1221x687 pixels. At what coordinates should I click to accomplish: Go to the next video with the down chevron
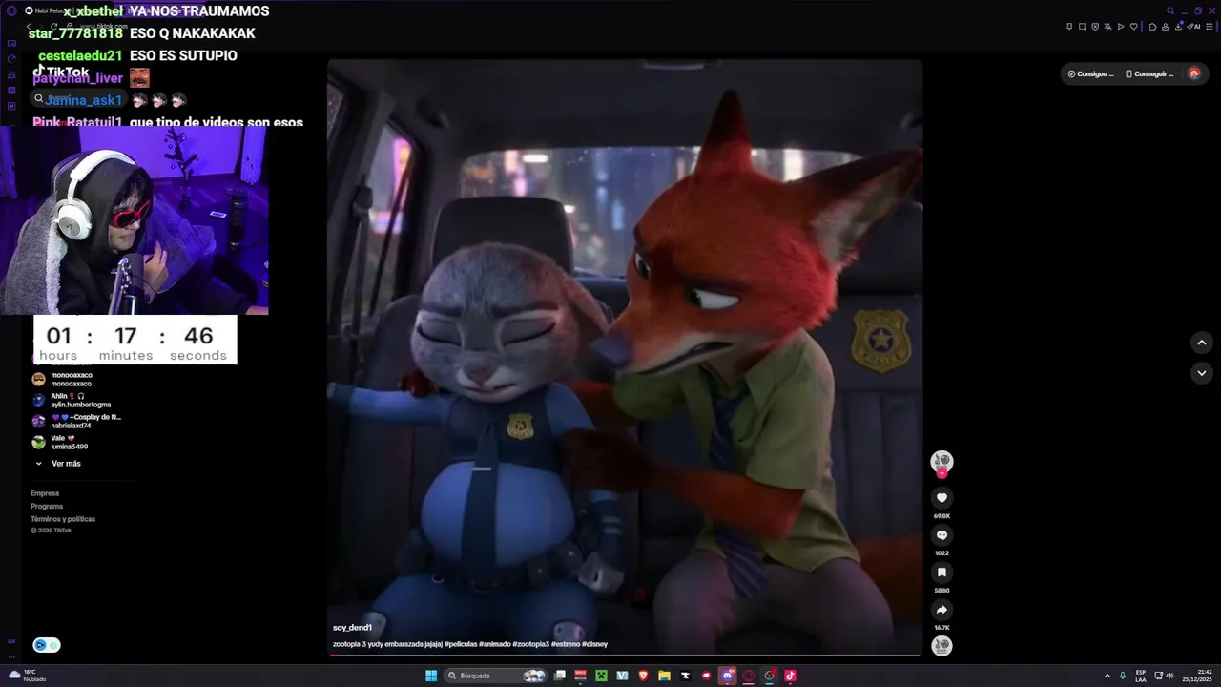pyautogui.click(x=1202, y=373)
